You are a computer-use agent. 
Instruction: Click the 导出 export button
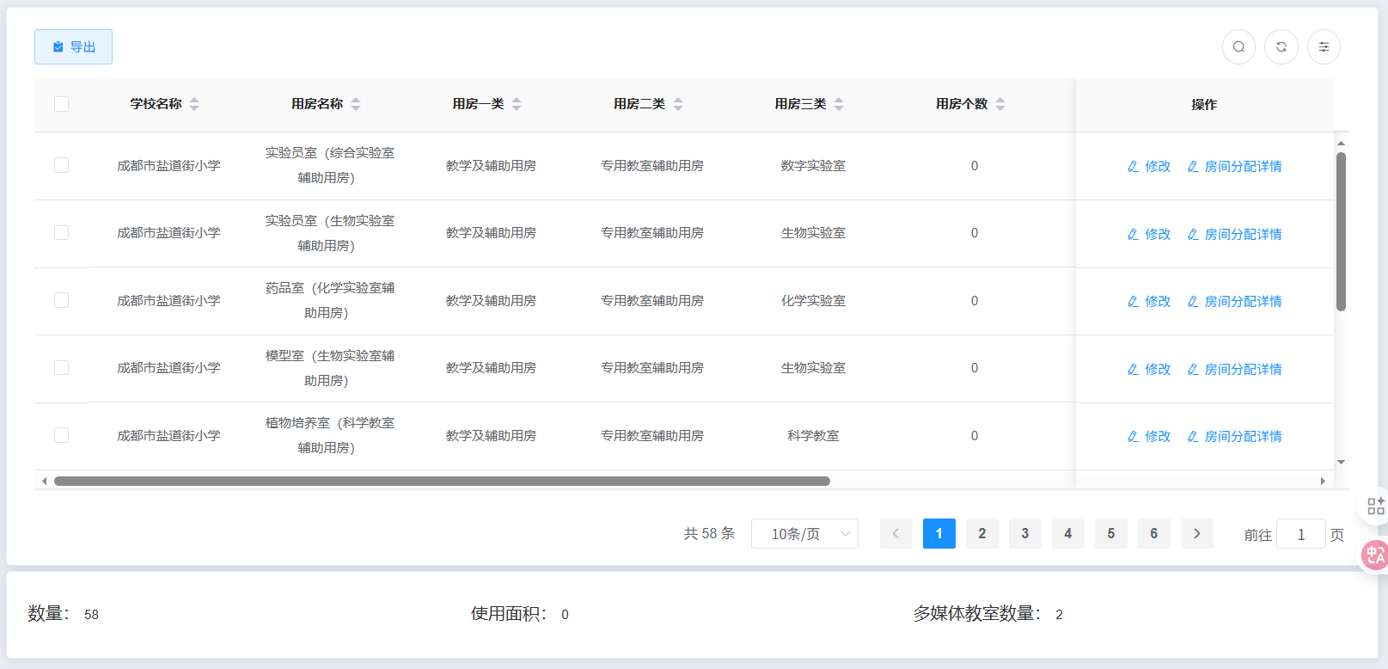click(x=73, y=47)
